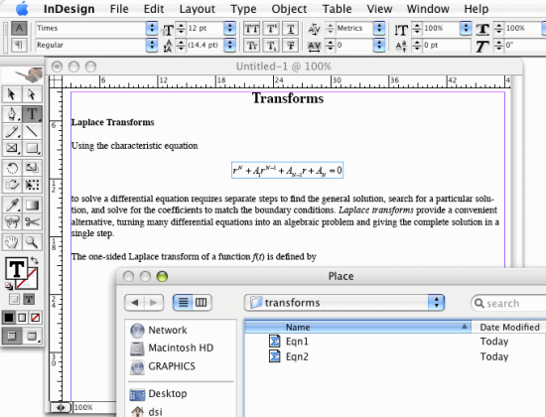Select the Selection (black arrow) tool
The image size is (546, 417).
(x=12, y=94)
